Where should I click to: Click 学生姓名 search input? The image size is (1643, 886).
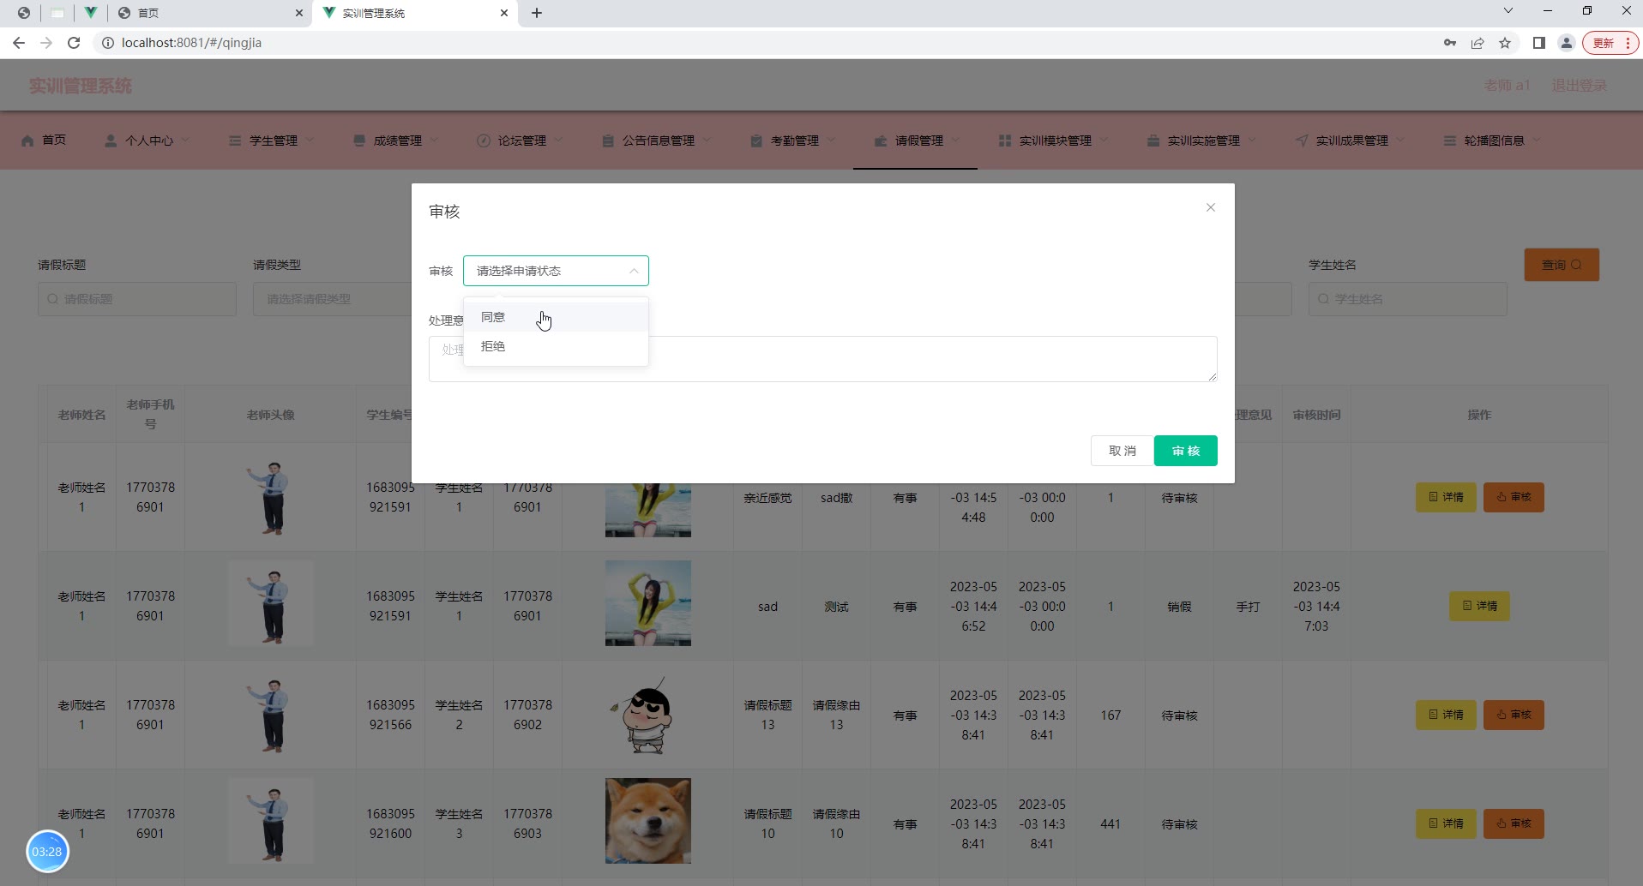click(1408, 299)
